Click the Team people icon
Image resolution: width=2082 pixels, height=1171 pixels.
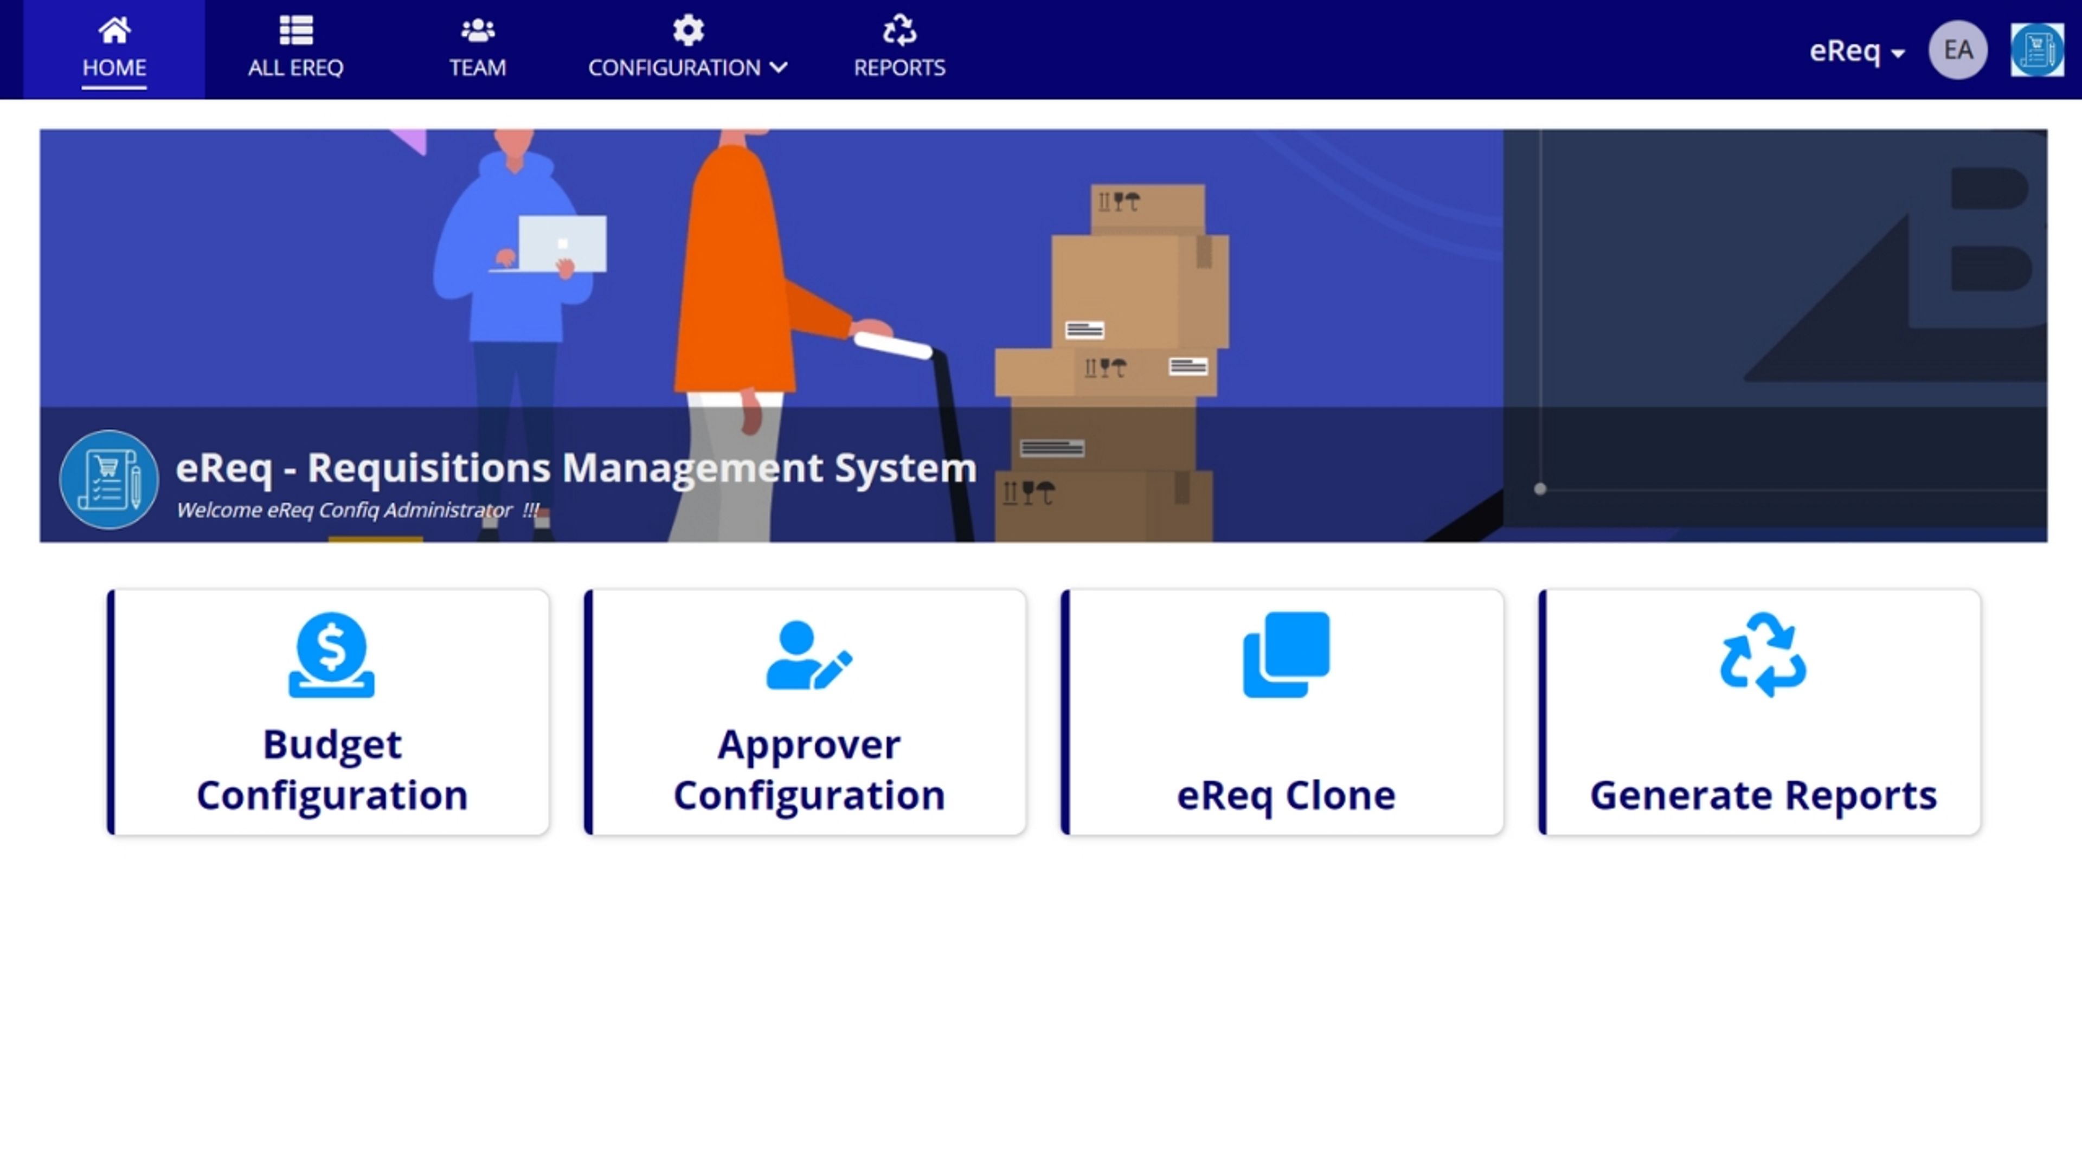478,31
